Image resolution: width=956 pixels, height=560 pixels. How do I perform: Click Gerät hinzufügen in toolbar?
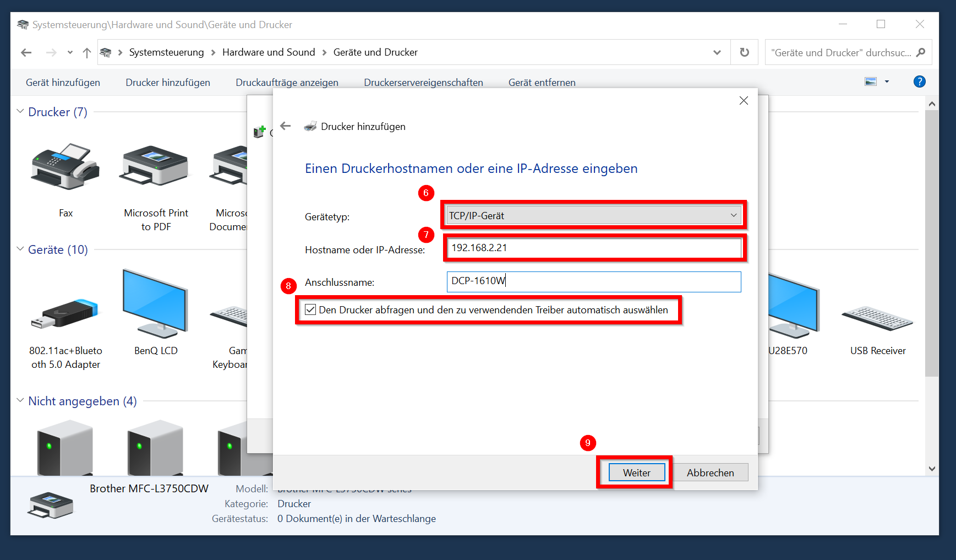tap(63, 82)
